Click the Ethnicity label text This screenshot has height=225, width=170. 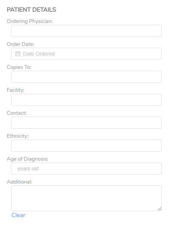pyautogui.click(x=18, y=136)
